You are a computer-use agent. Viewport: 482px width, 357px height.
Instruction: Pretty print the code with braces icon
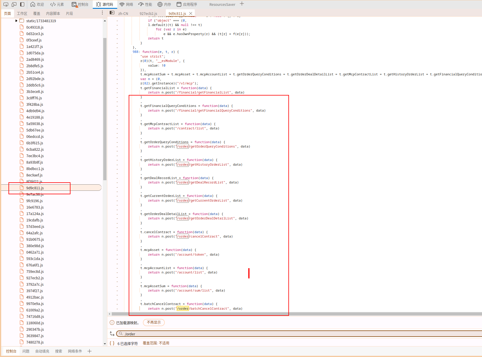pyautogui.click(x=112, y=343)
